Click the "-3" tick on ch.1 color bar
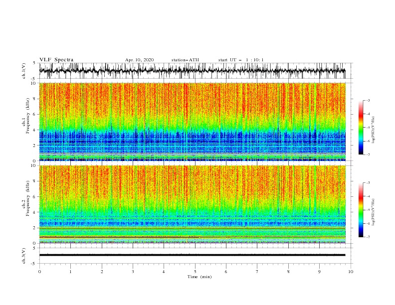The image size is (395, 305). (368, 100)
